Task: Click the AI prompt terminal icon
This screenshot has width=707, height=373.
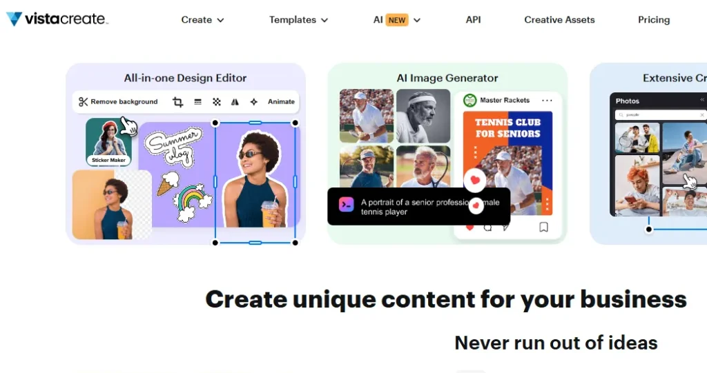Action: point(346,204)
